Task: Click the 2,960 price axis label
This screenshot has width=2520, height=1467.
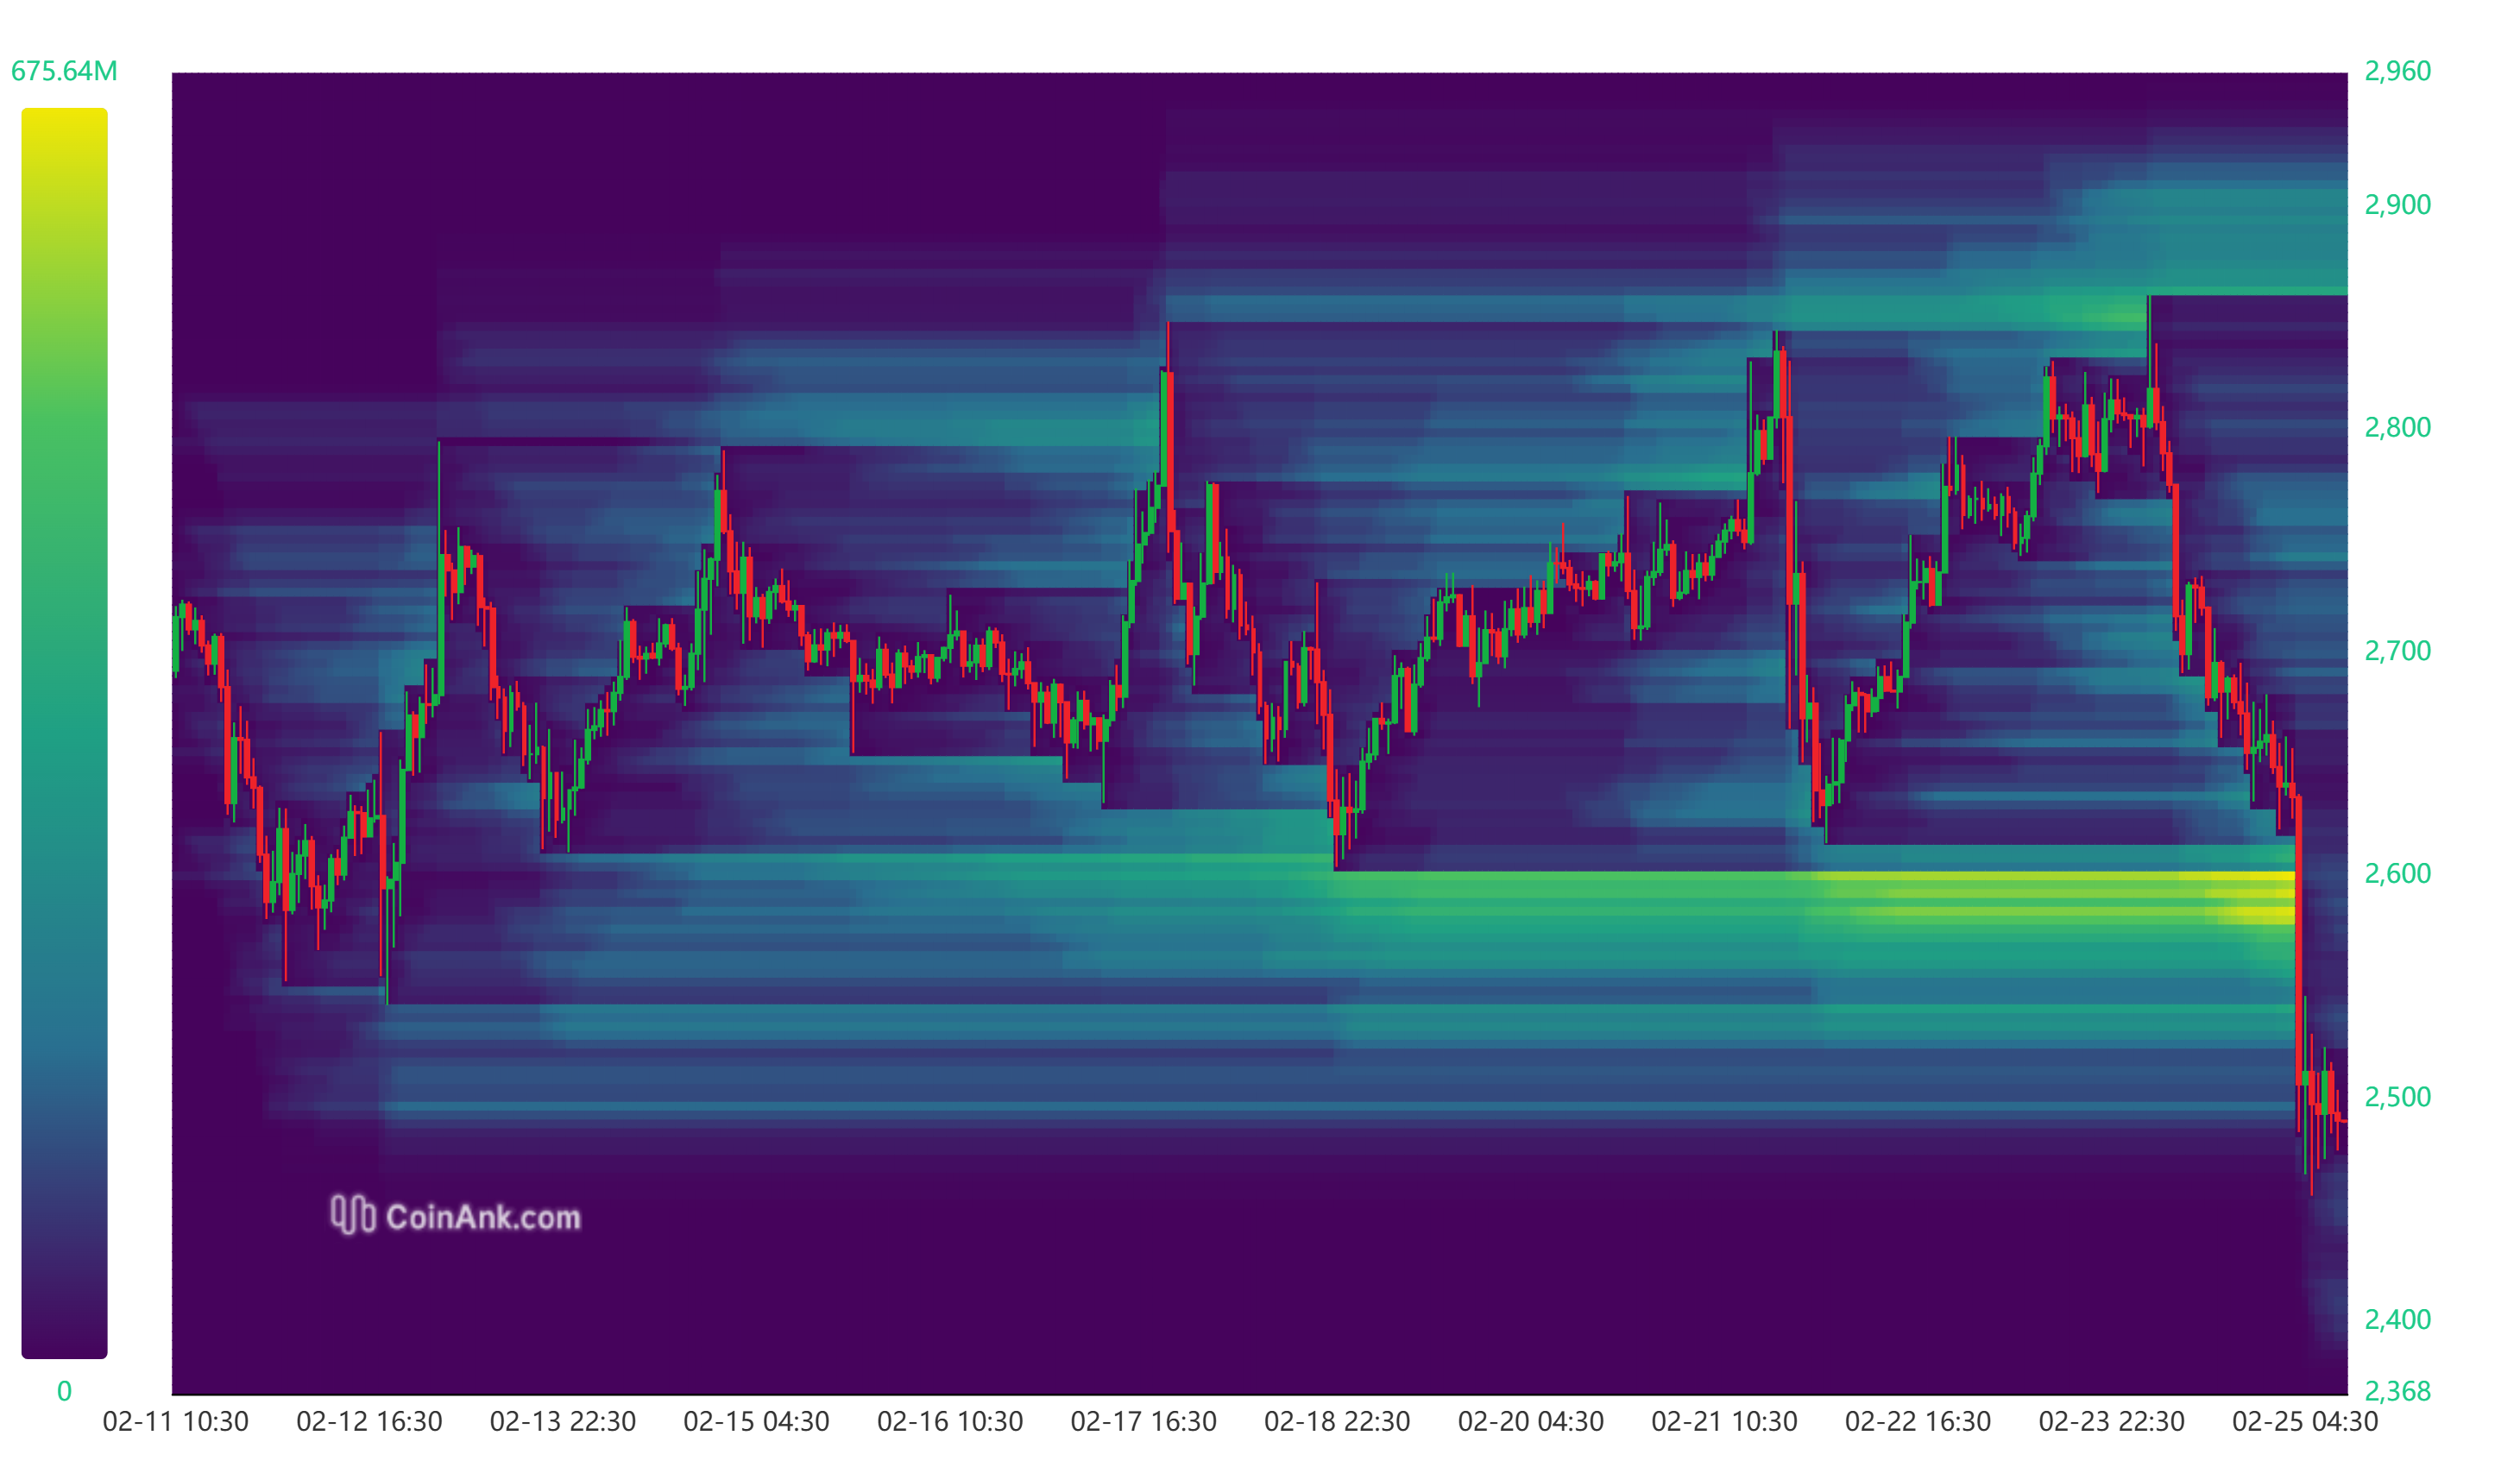Action: point(2397,71)
